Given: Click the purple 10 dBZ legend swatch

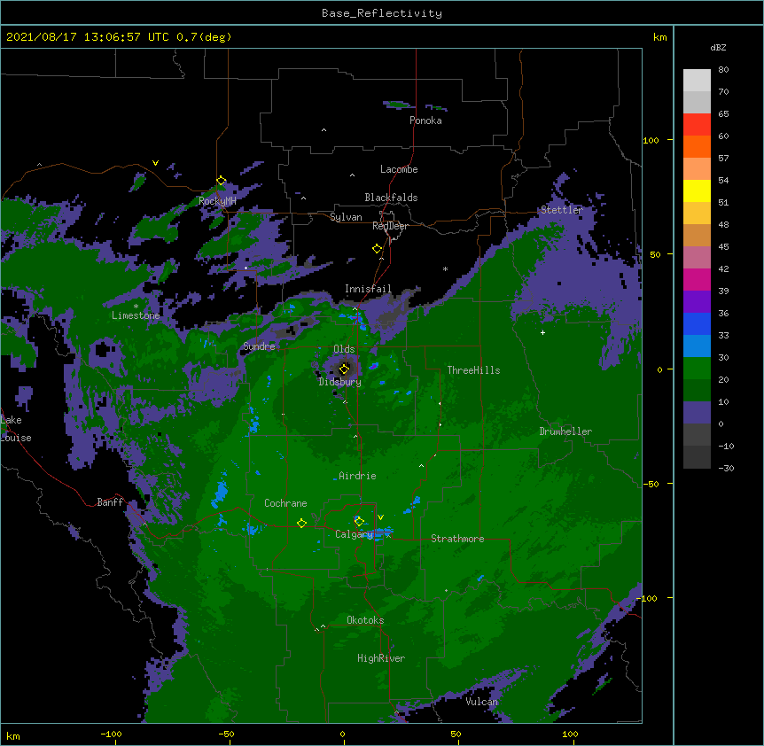Looking at the screenshot, I should [697, 413].
